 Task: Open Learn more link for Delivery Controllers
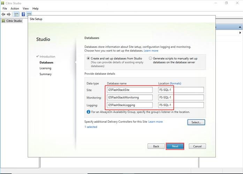click(155, 122)
